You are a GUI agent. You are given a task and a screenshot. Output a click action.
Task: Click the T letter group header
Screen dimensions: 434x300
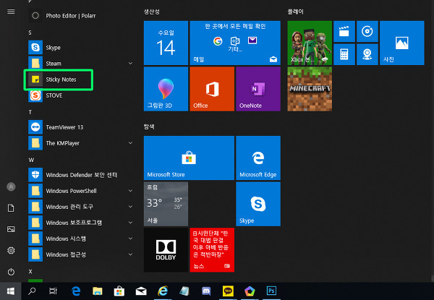[x=30, y=112]
